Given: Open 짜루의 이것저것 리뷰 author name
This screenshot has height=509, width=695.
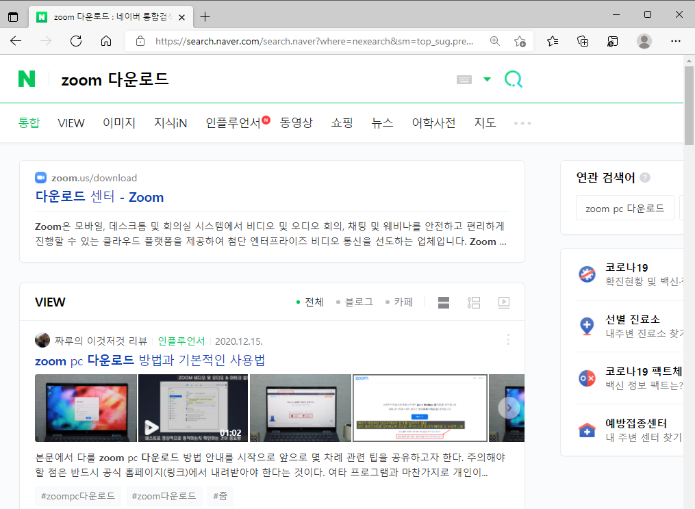Looking at the screenshot, I should pos(101,341).
